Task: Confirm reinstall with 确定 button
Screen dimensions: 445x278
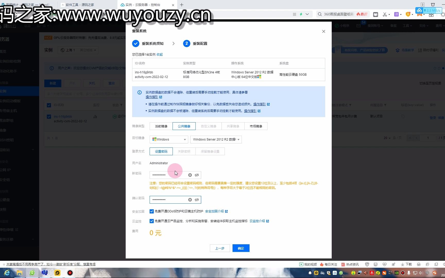Action: (241, 248)
